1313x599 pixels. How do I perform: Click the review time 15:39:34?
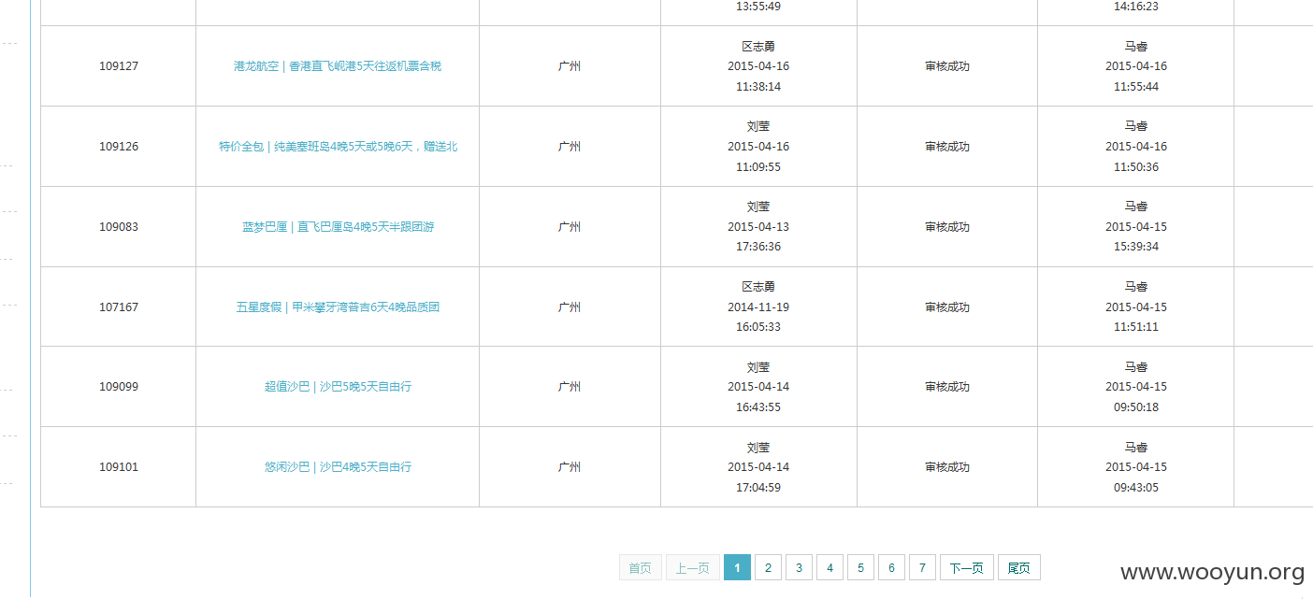[1136, 247]
